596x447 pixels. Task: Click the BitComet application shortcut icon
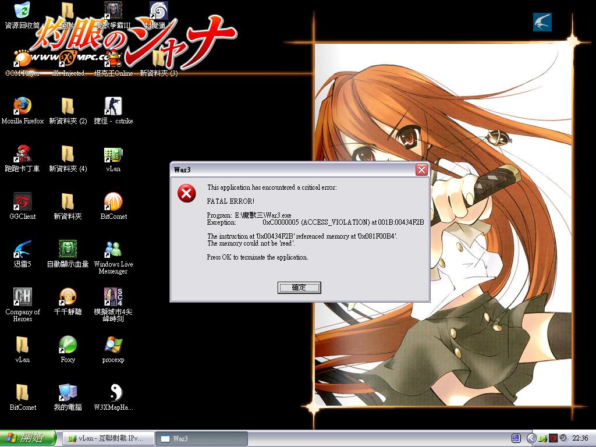coord(113,202)
